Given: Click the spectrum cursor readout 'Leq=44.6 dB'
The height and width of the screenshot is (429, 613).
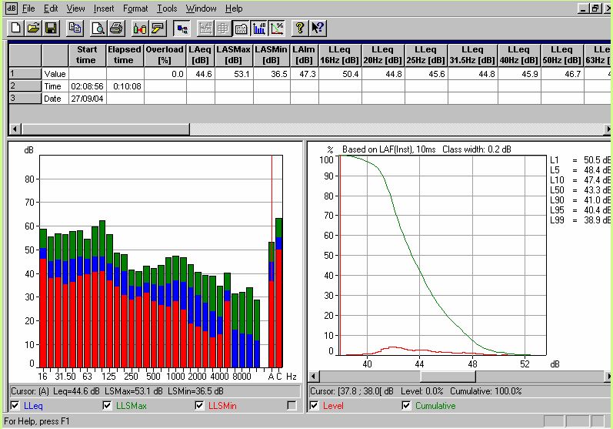Looking at the screenshot, I should (x=75, y=391).
